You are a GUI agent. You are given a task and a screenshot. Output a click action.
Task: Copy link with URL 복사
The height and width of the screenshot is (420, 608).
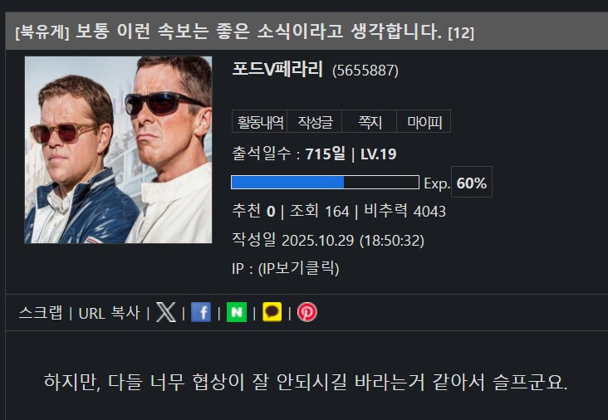[x=109, y=313]
